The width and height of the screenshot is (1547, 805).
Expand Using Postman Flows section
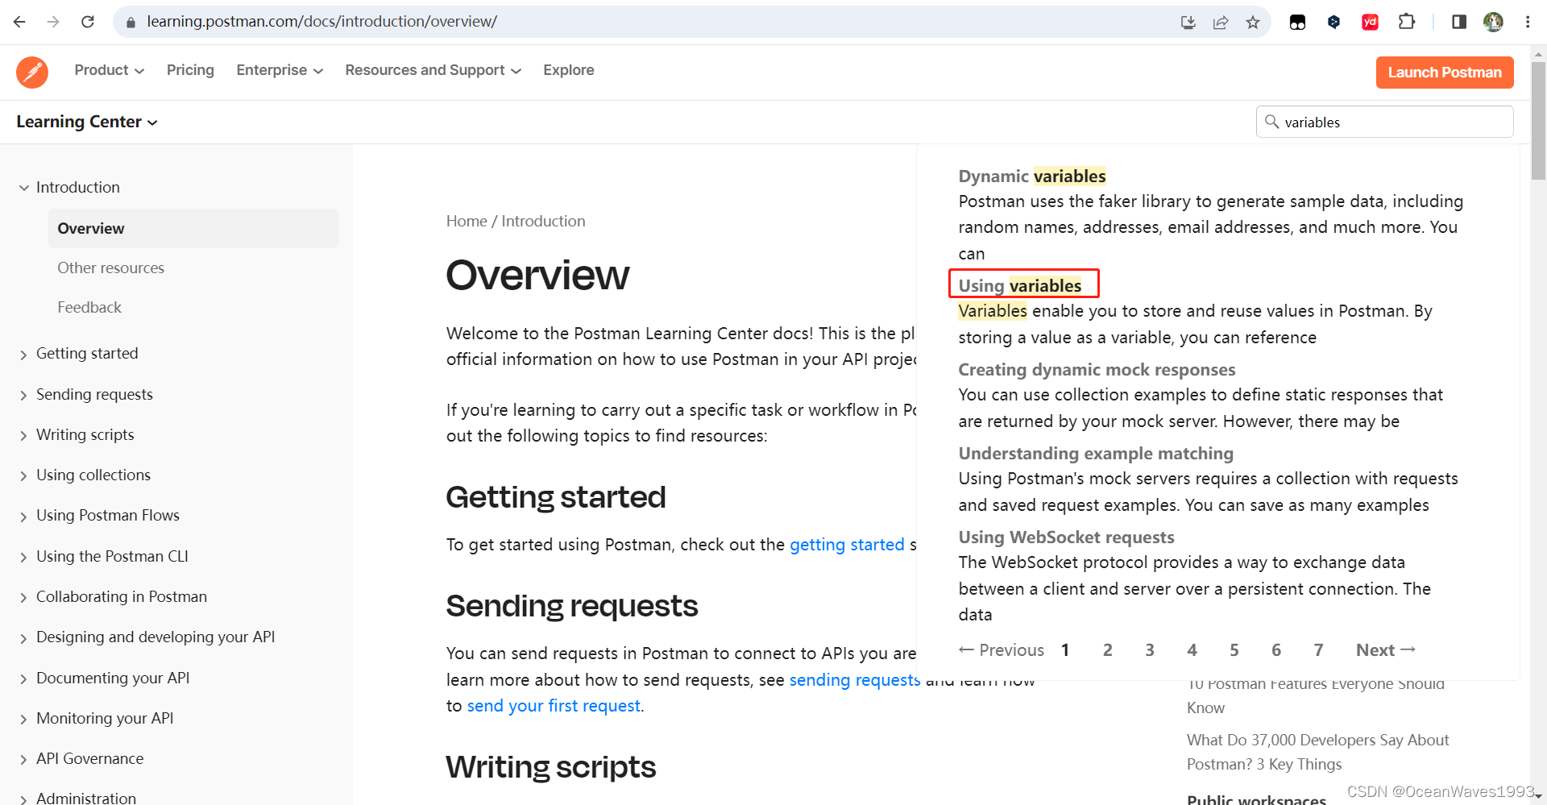(x=24, y=517)
